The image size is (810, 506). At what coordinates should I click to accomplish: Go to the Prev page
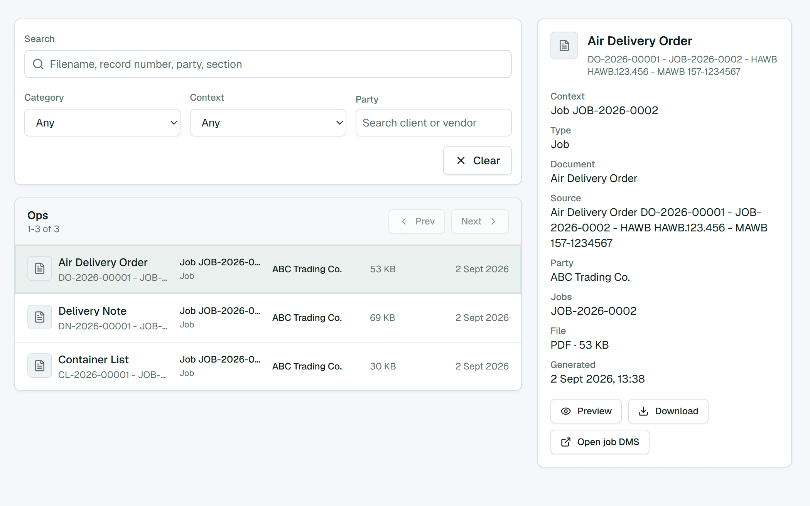pyautogui.click(x=417, y=221)
